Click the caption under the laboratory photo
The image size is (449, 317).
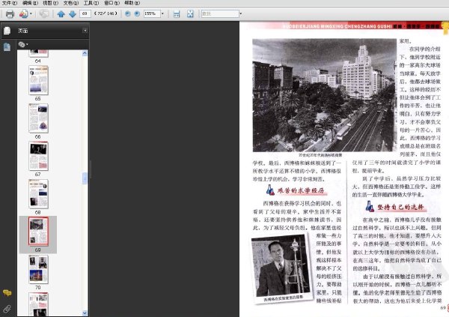coord(283,298)
